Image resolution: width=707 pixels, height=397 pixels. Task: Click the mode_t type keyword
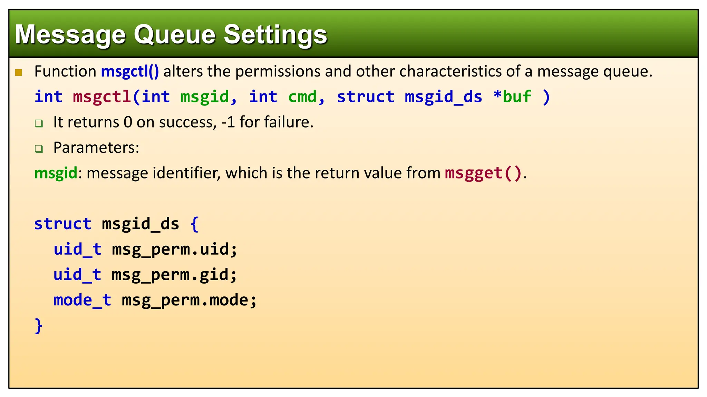click(x=82, y=300)
